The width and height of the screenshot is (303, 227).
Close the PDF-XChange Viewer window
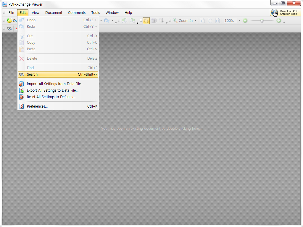click(x=294, y=3)
